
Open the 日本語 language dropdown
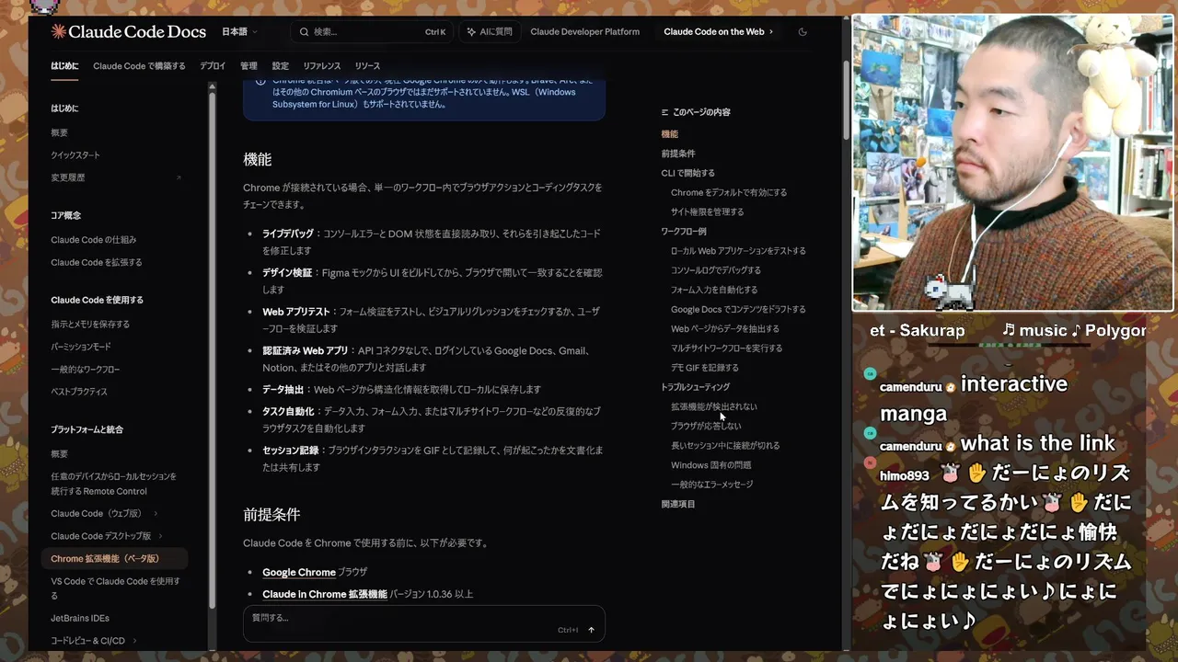click(x=239, y=31)
